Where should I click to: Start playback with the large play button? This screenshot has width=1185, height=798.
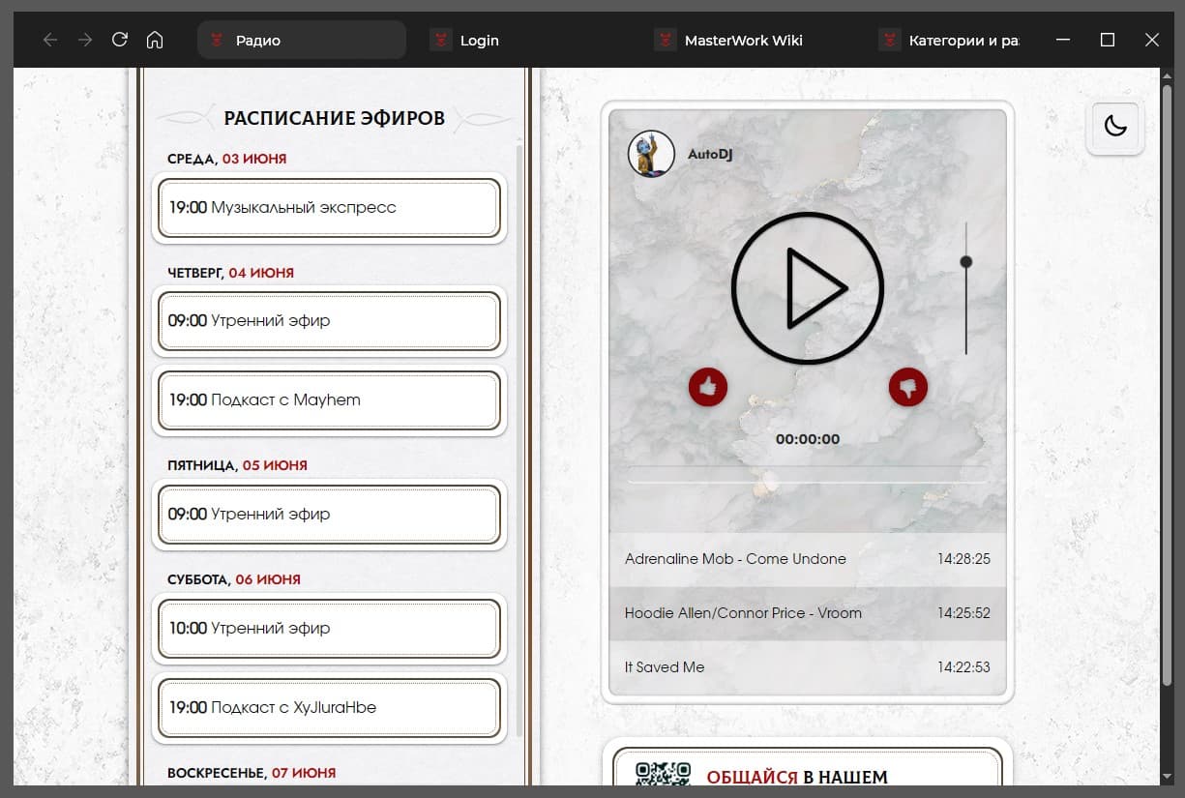pos(808,288)
